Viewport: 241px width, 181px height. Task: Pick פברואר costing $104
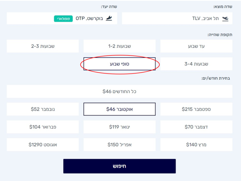(x=43, y=127)
